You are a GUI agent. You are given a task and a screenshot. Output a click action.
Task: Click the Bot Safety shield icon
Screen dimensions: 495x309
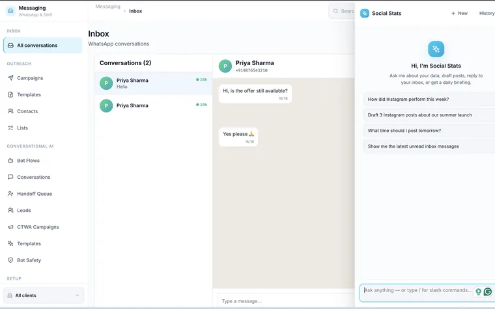(10, 260)
